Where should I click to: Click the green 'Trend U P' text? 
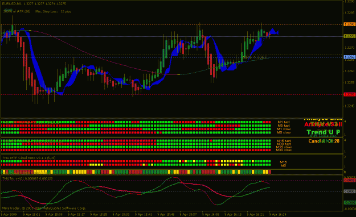pyautogui.click(x=324, y=132)
